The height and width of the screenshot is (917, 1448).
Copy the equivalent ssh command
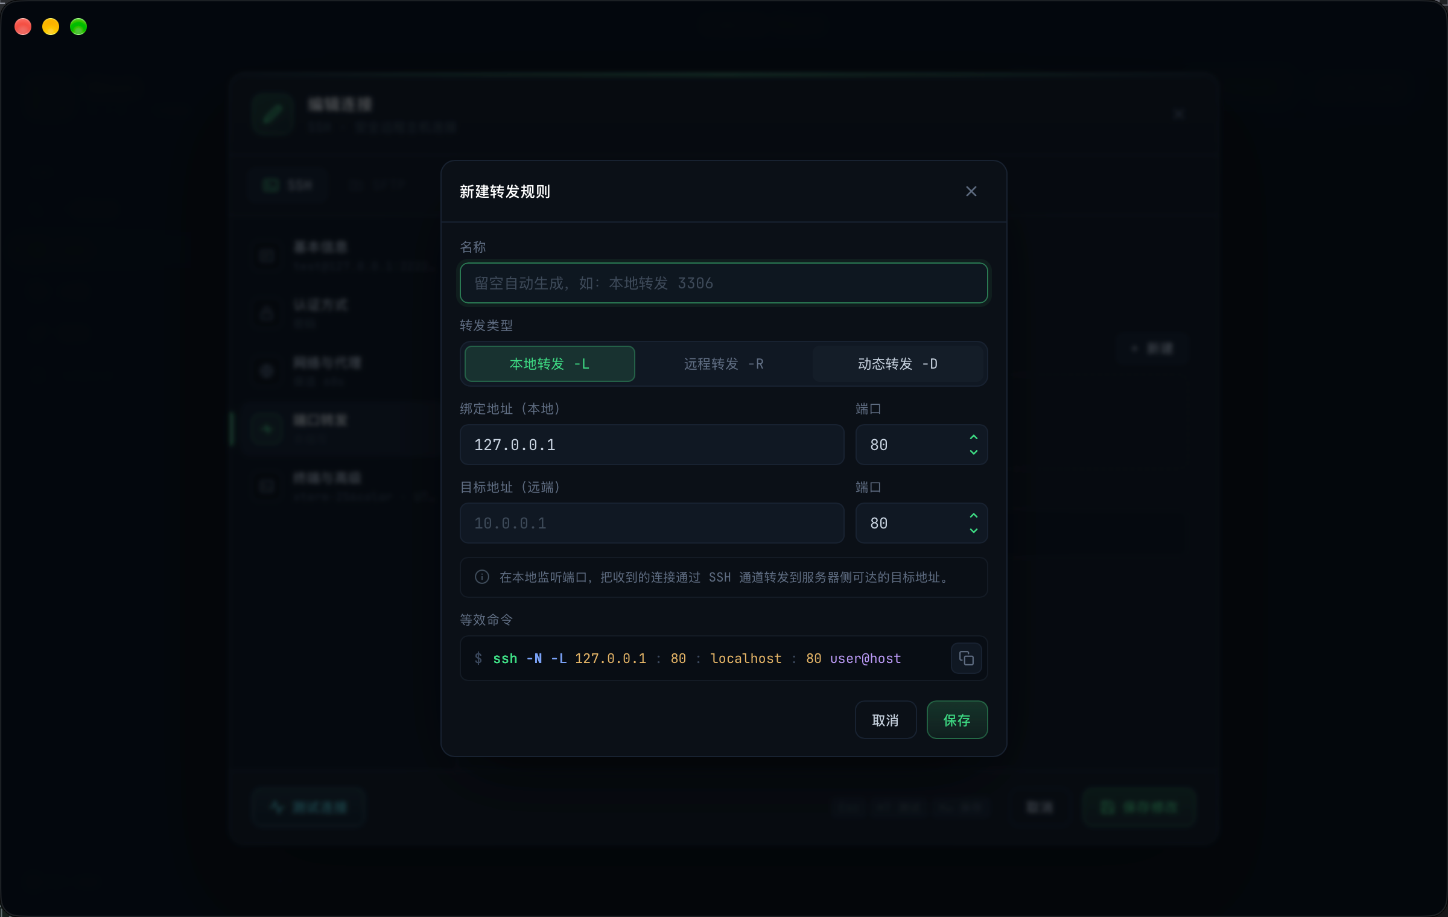tap(966, 658)
